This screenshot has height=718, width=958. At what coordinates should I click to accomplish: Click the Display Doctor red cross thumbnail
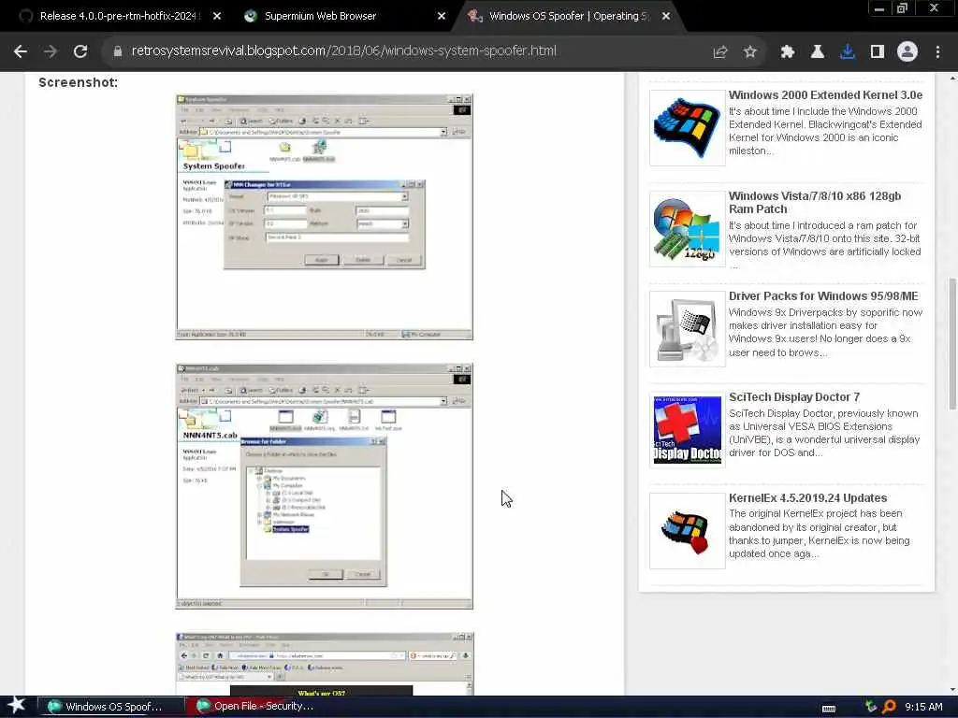point(687,430)
